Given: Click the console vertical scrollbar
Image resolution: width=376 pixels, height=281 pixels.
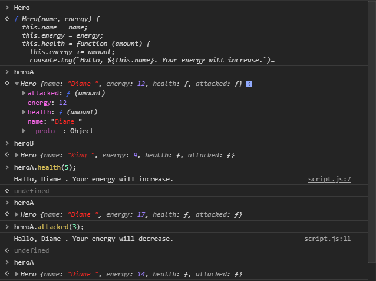Looking at the screenshot, I should pyautogui.click(x=372, y=132).
